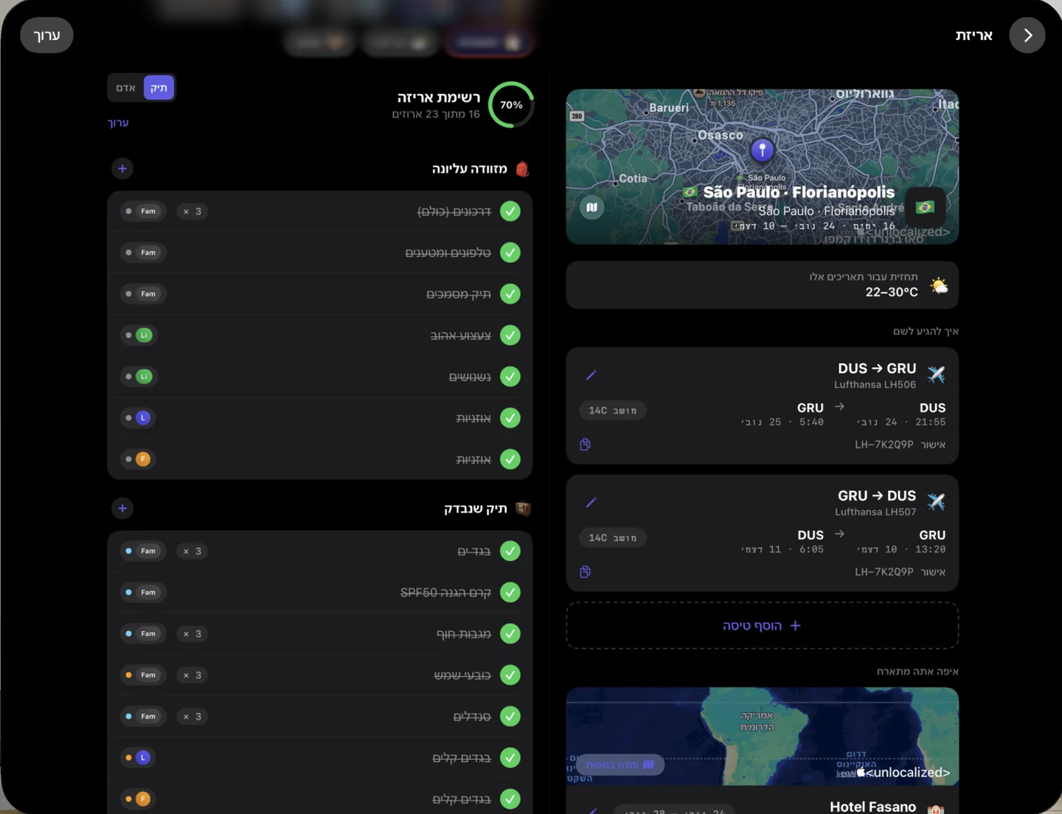Open the map icon on São Paulo card
This screenshot has width=1062, height=814.
coord(591,207)
